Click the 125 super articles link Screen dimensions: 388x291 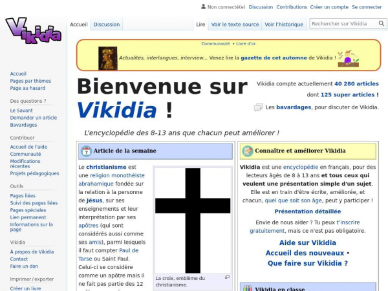348,94
